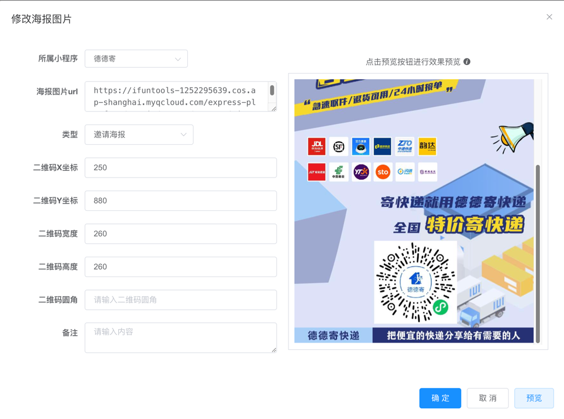Confirm changes with the 确定 button

click(x=440, y=398)
